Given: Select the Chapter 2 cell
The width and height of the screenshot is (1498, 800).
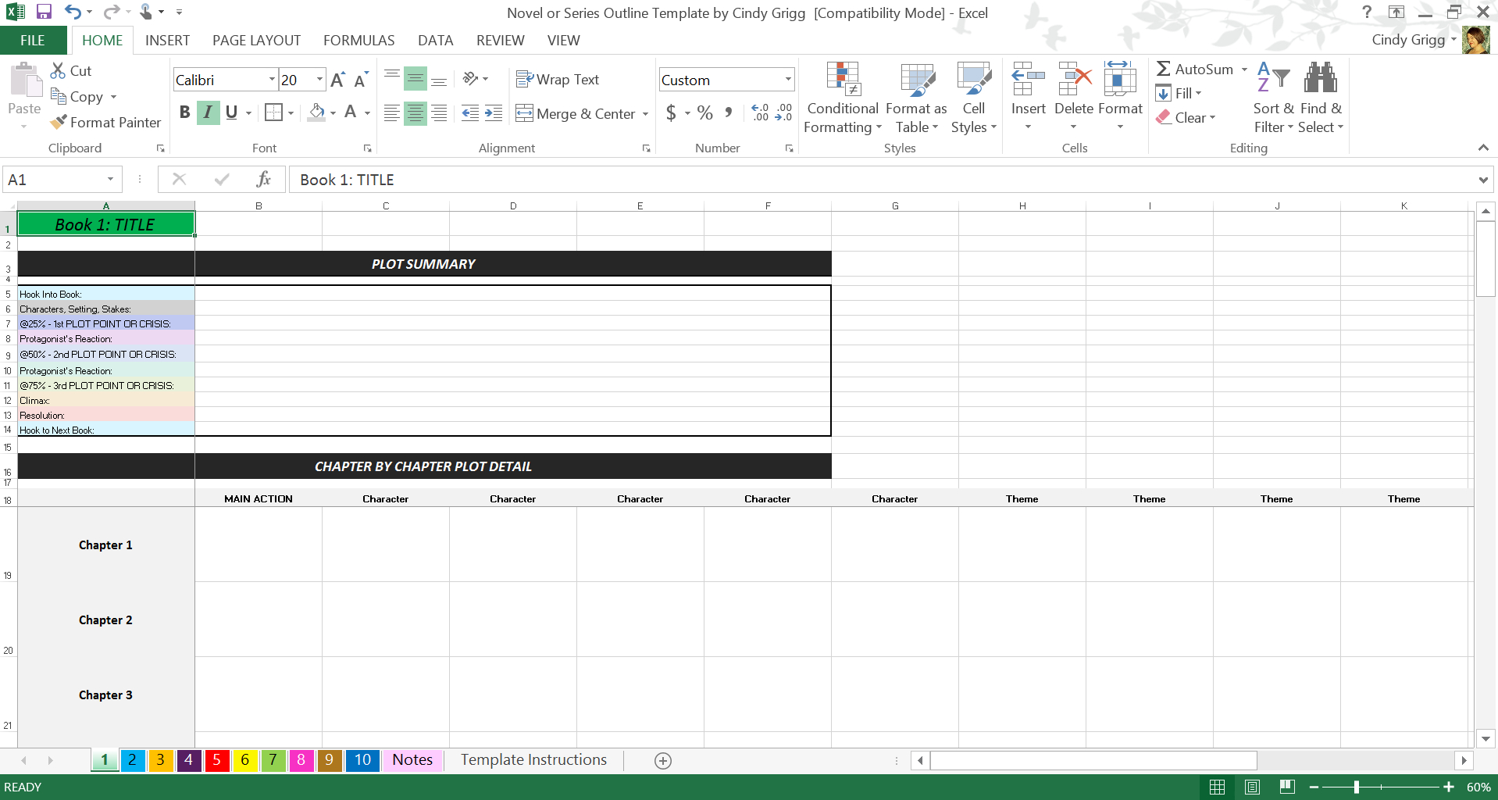Looking at the screenshot, I should pos(105,620).
